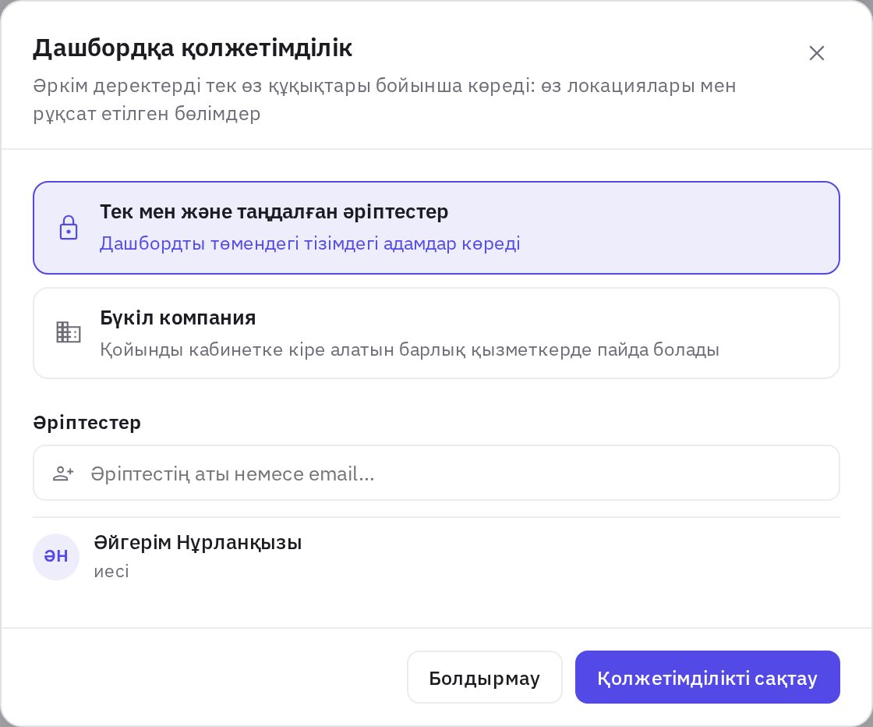Focus the 'Әріптестің аты немесе email' field

click(x=436, y=473)
